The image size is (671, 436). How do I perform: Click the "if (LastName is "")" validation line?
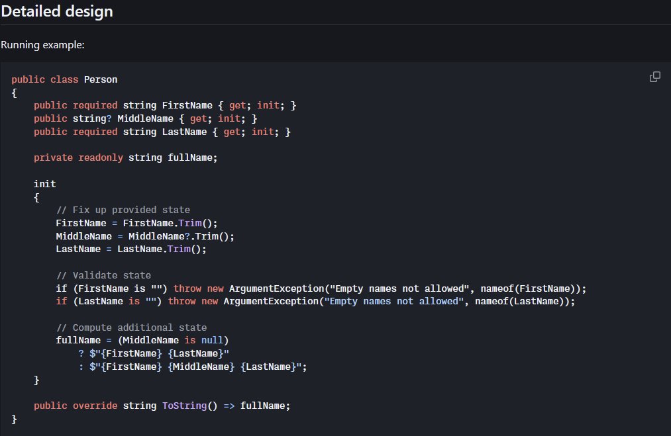(x=315, y=301)
